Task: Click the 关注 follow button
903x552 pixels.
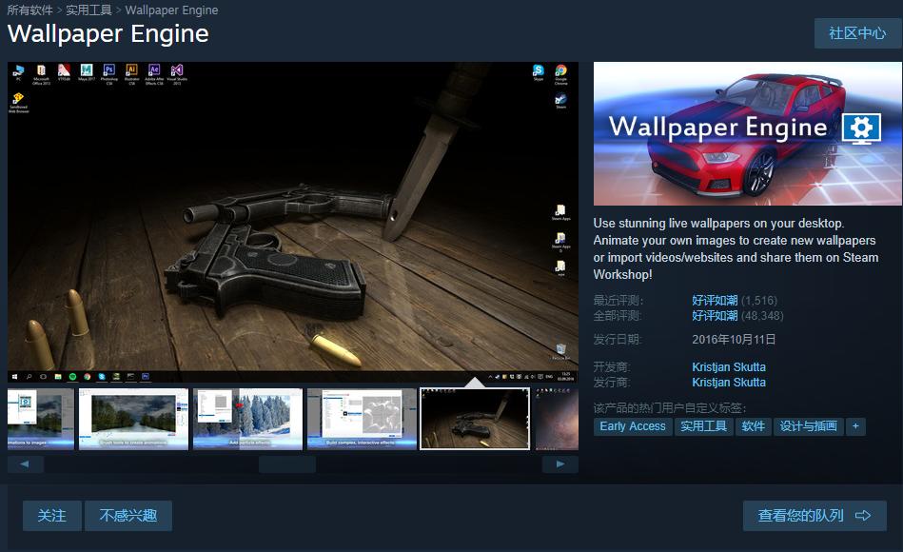Action: pyautogui.click(x=51, y=515)
